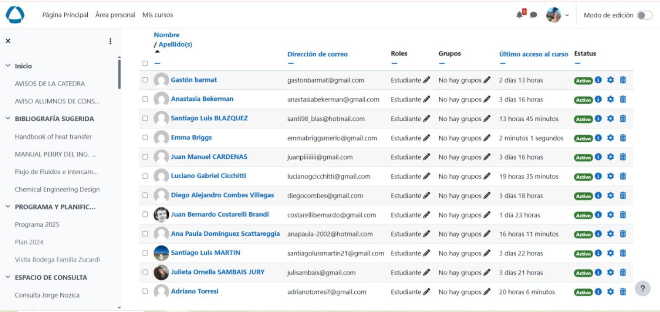Open Área personal in top navigation
Viewport: 660px width, 312px height.
pos(115,15)
